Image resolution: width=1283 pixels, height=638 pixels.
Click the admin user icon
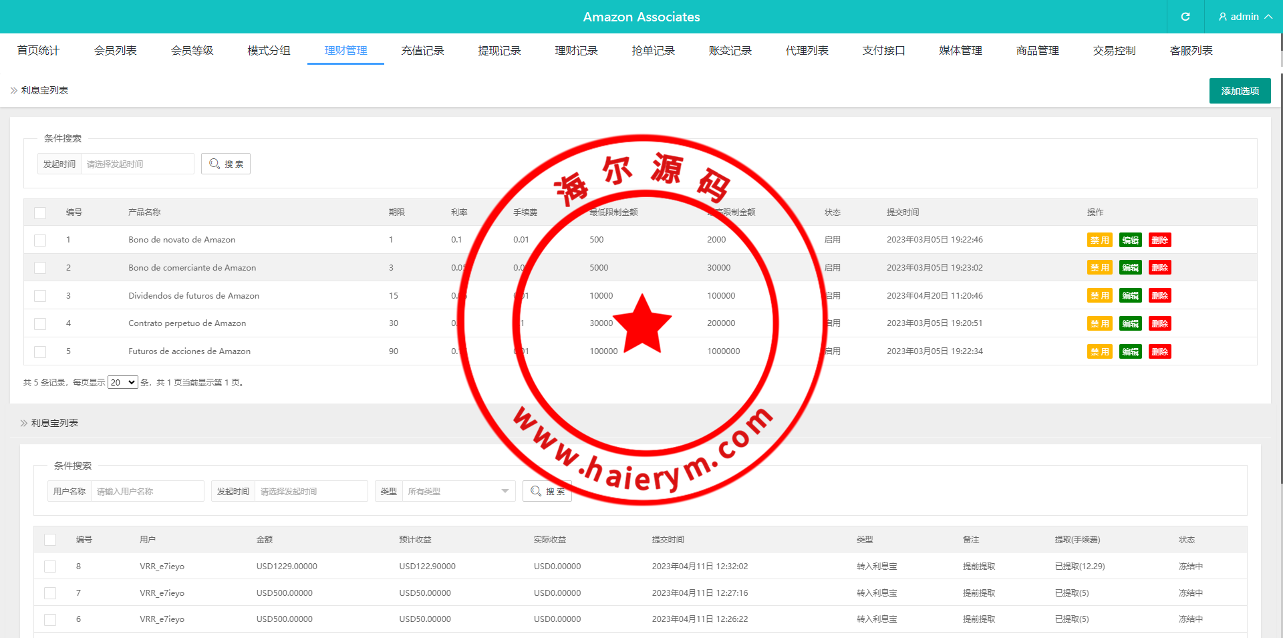pos(1223,17)
